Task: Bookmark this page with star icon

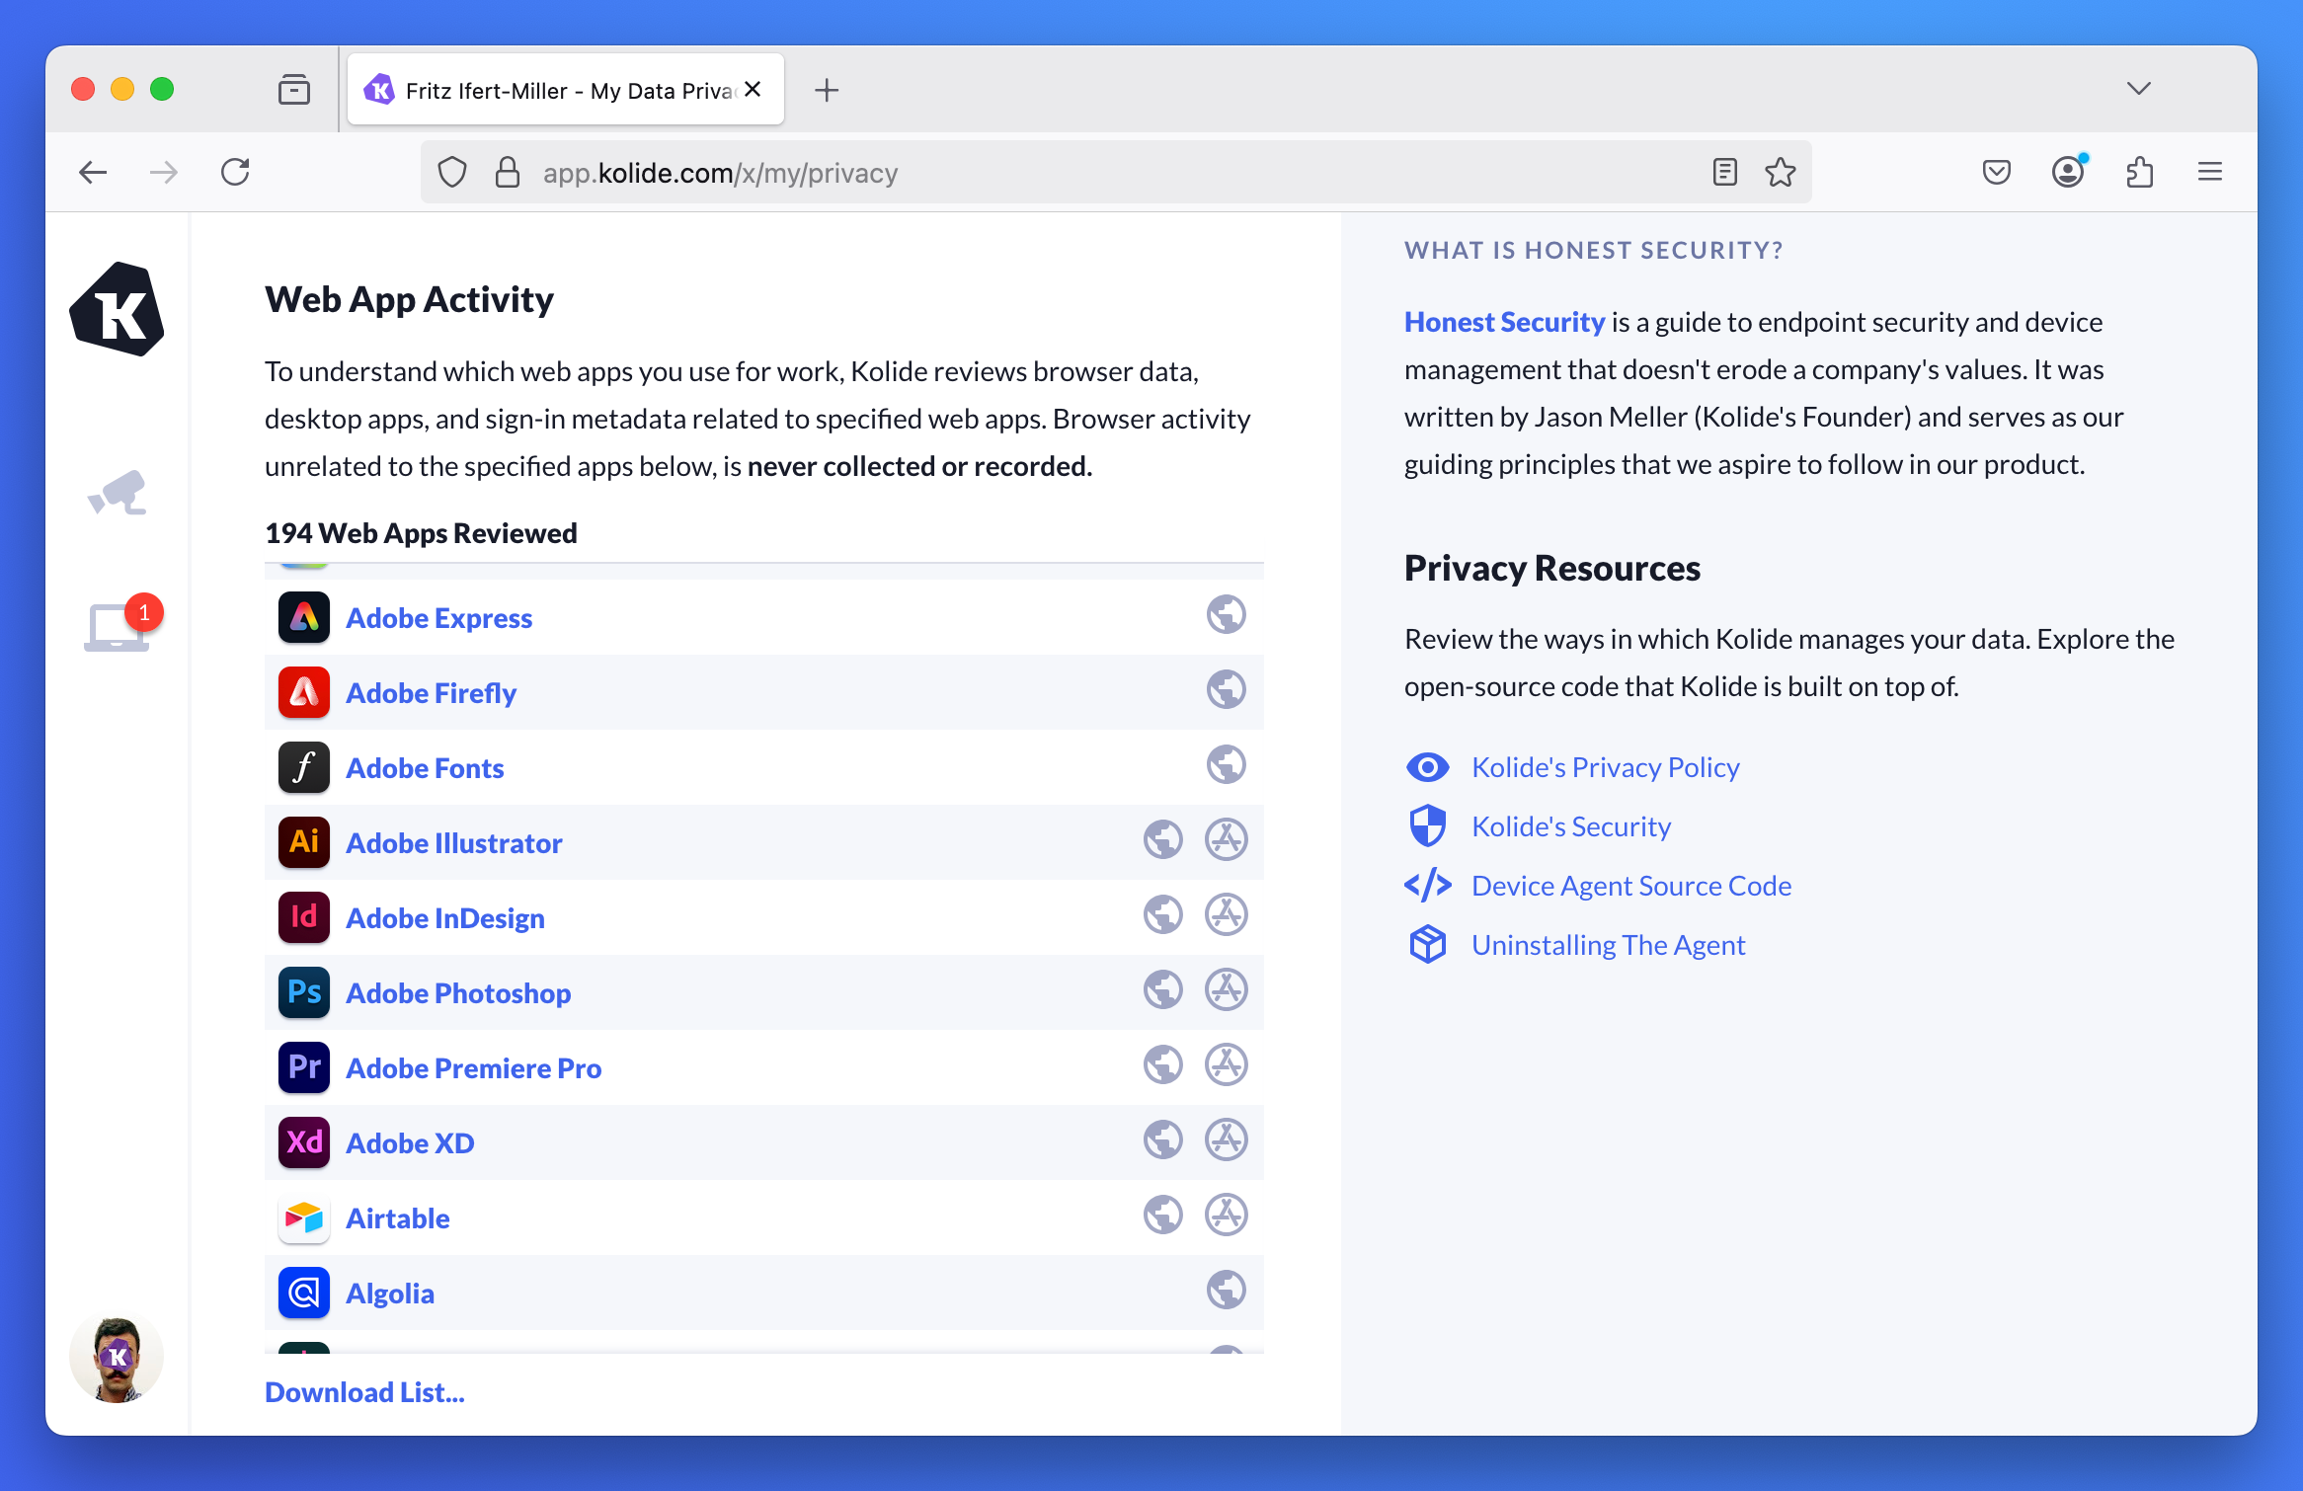Action: (x=1780, y=173)
